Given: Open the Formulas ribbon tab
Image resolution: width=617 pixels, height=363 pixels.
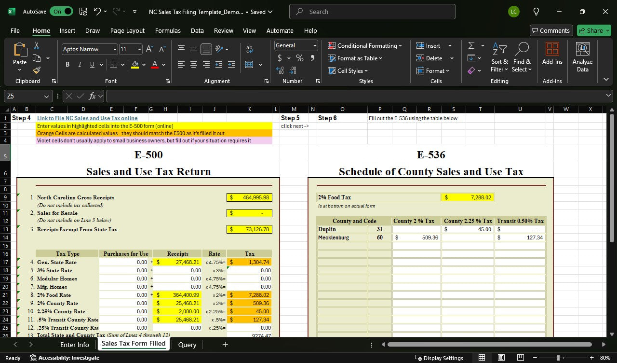Looking at the screenshot, I should click(x=168, y=30).
